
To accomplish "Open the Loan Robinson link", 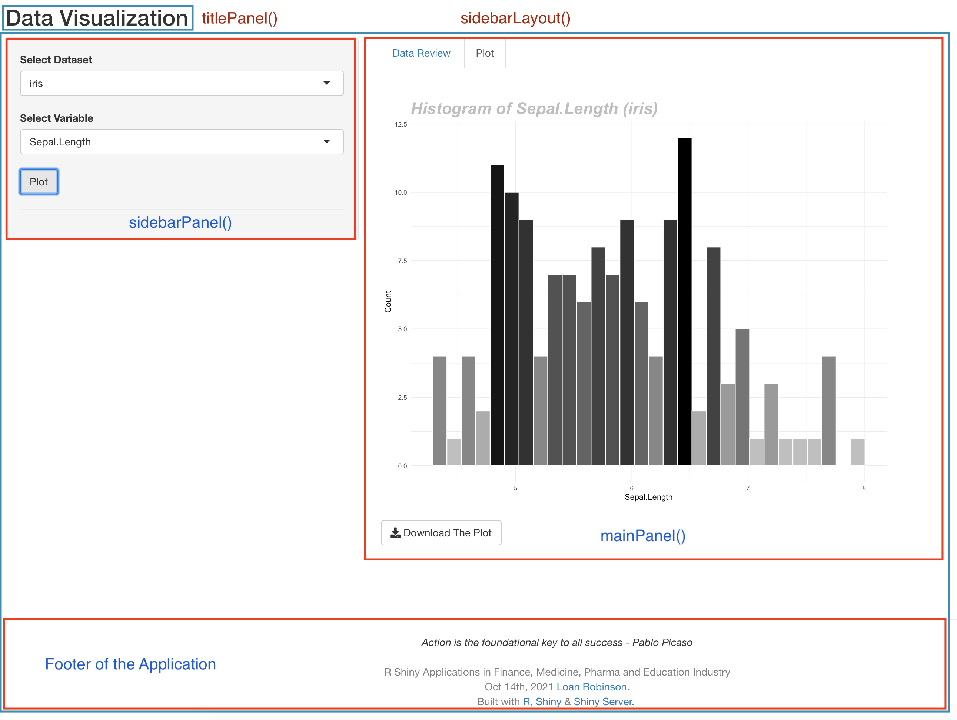I will [x=592, y=687].
